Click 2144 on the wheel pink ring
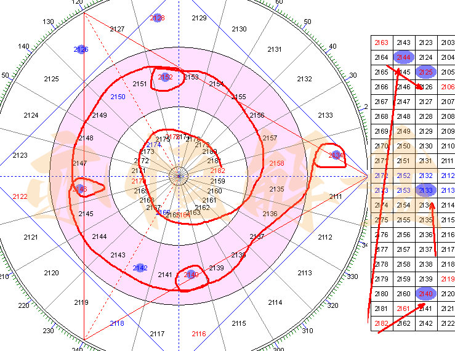Viewport: 455px width, 351px height. 100,236
